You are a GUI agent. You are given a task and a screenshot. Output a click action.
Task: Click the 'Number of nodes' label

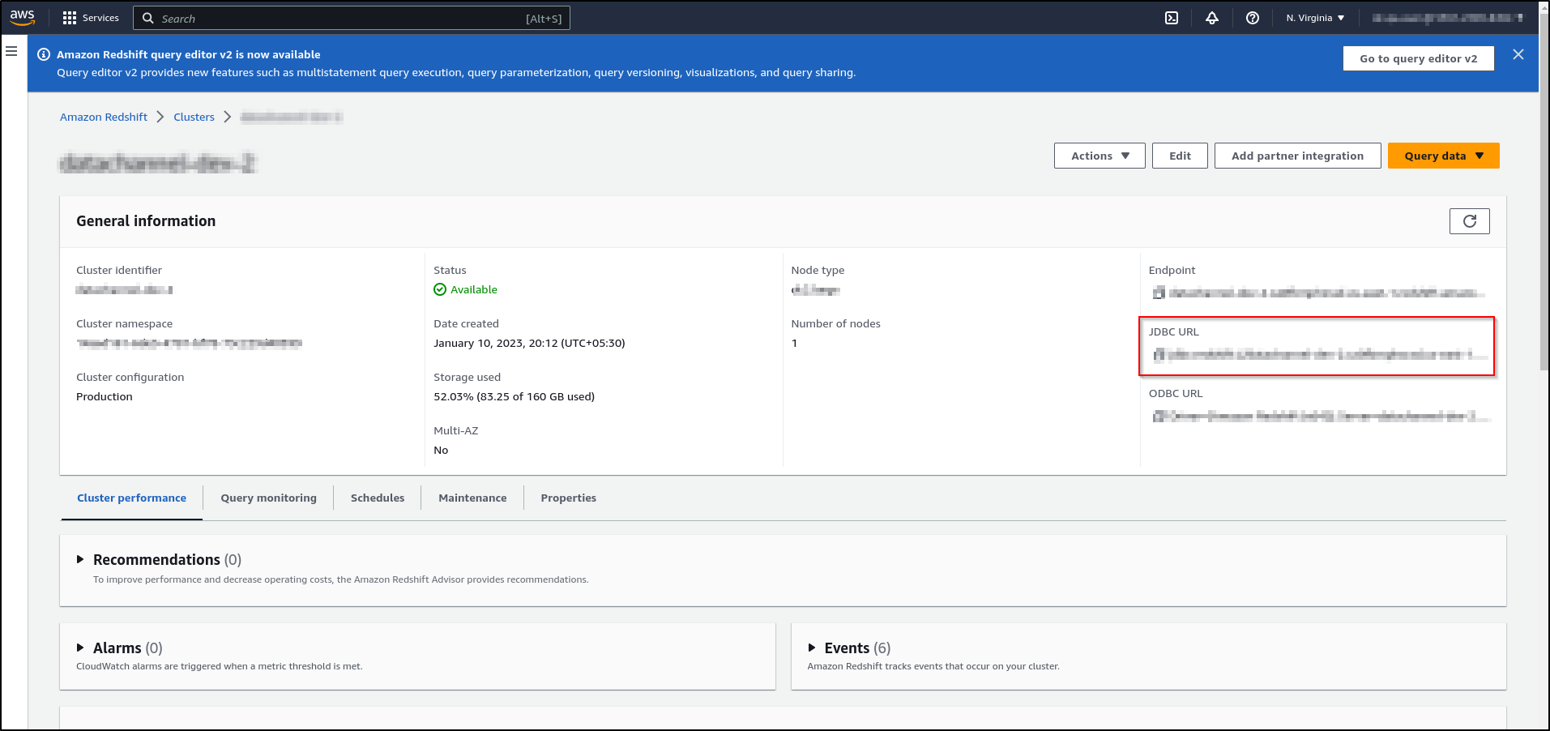pyautogui.click(x=835, y=323)
